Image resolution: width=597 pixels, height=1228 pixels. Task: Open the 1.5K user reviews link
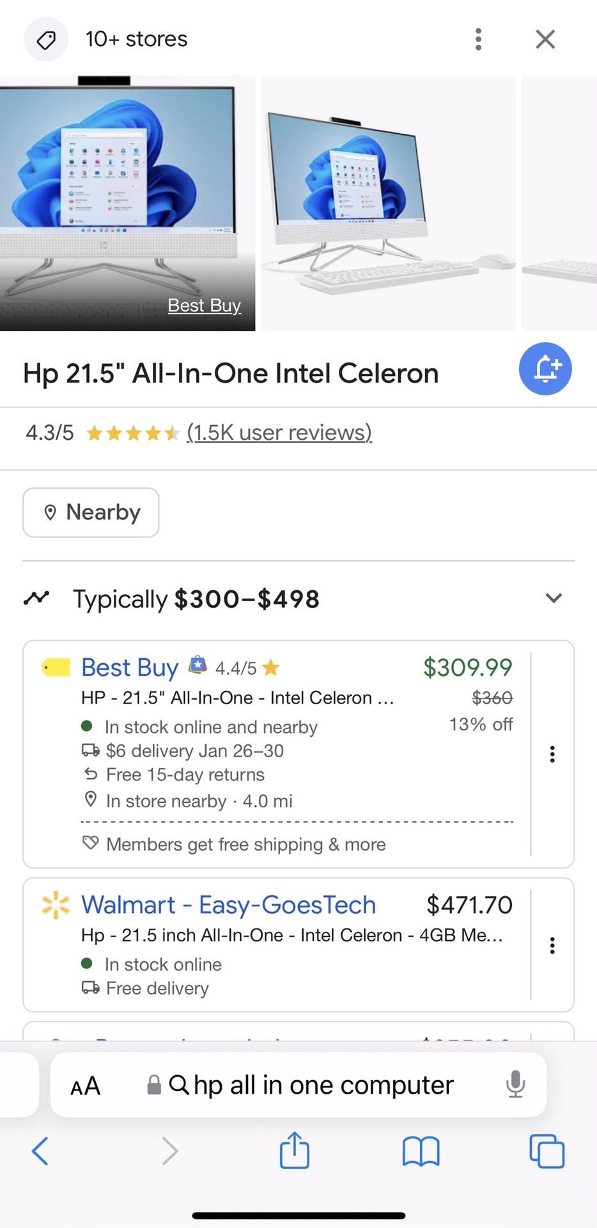(x=279, y=432)
